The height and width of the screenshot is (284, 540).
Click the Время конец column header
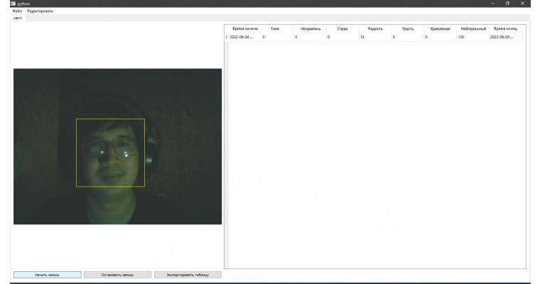click(x=505, y=28)
